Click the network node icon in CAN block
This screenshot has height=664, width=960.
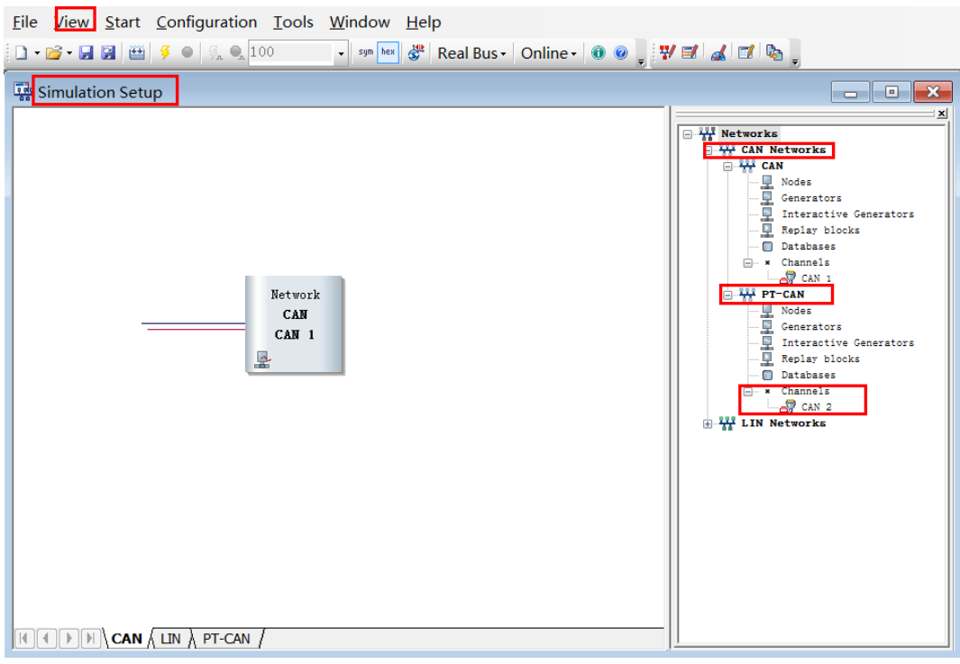(262, 359)
